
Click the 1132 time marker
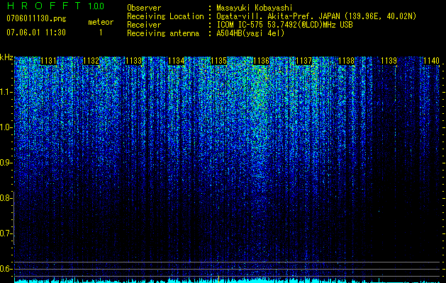click(x=91, y=61)
